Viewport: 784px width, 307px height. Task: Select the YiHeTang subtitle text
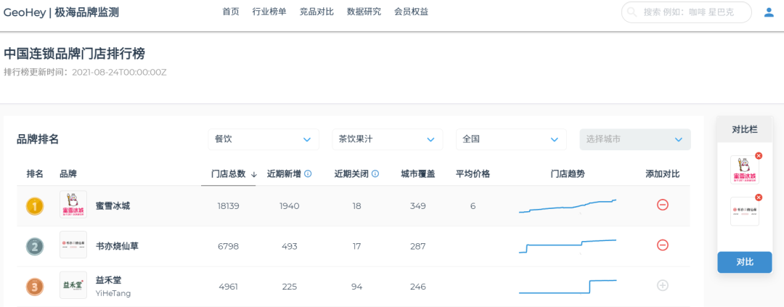pos(113,293)
